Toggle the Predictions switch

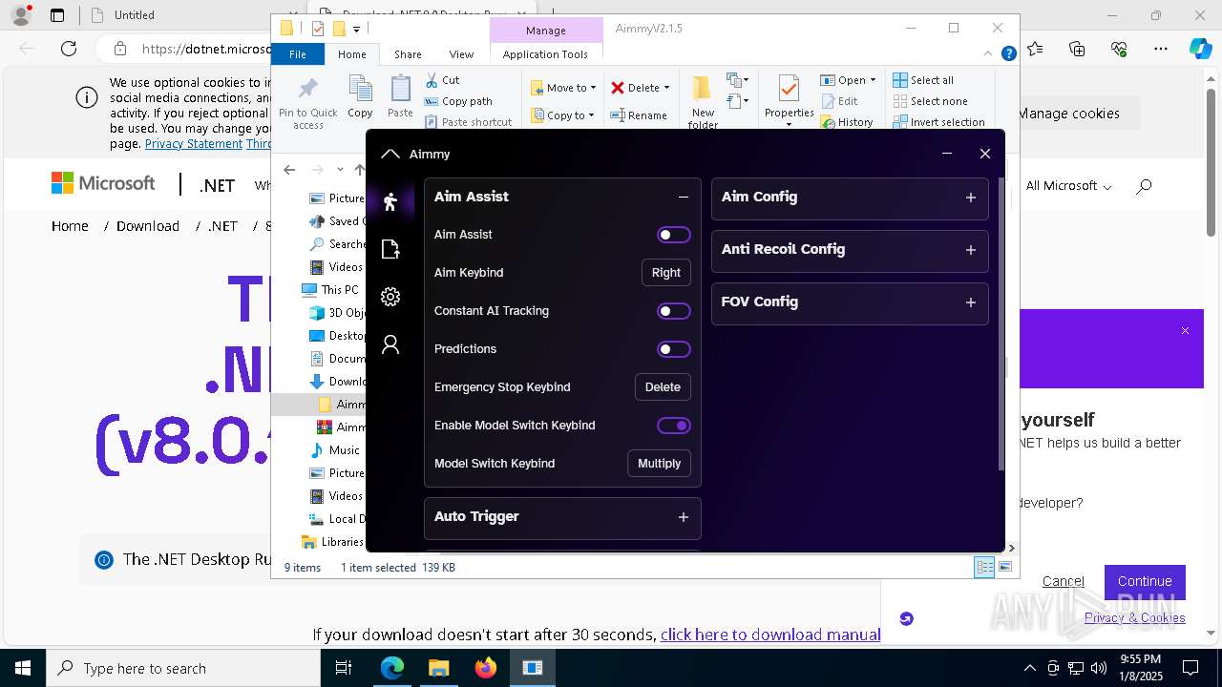(673, 349)
